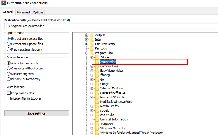Viewport: 218px width, 135px height.
Task: Select Windows Defender Advanced Threat Protection folder
Action: 132,132
